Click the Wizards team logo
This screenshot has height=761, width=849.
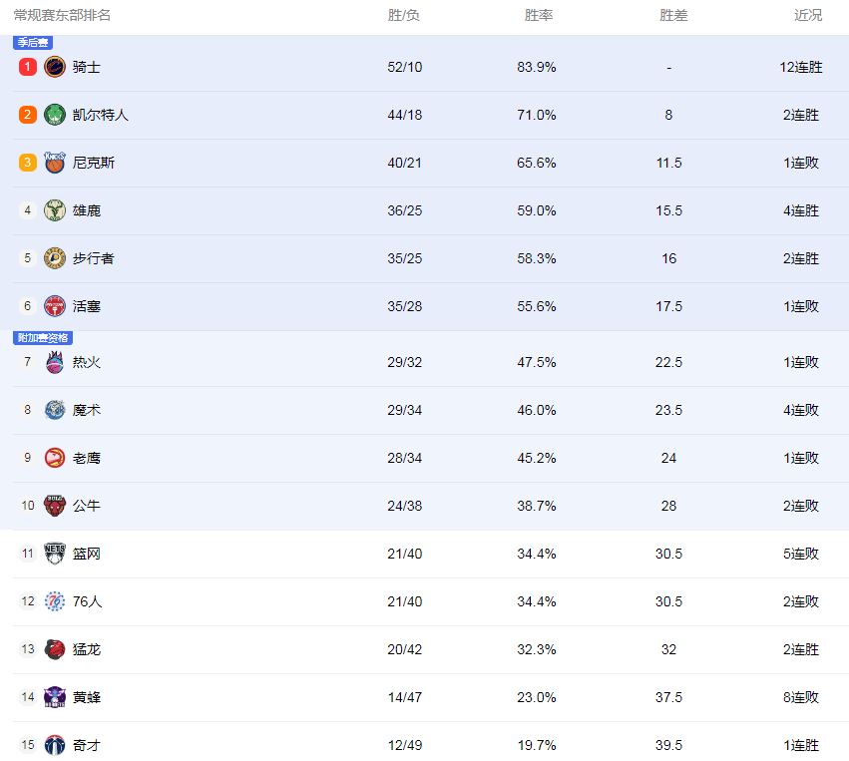pyautogui.click(x=55, y=745)
